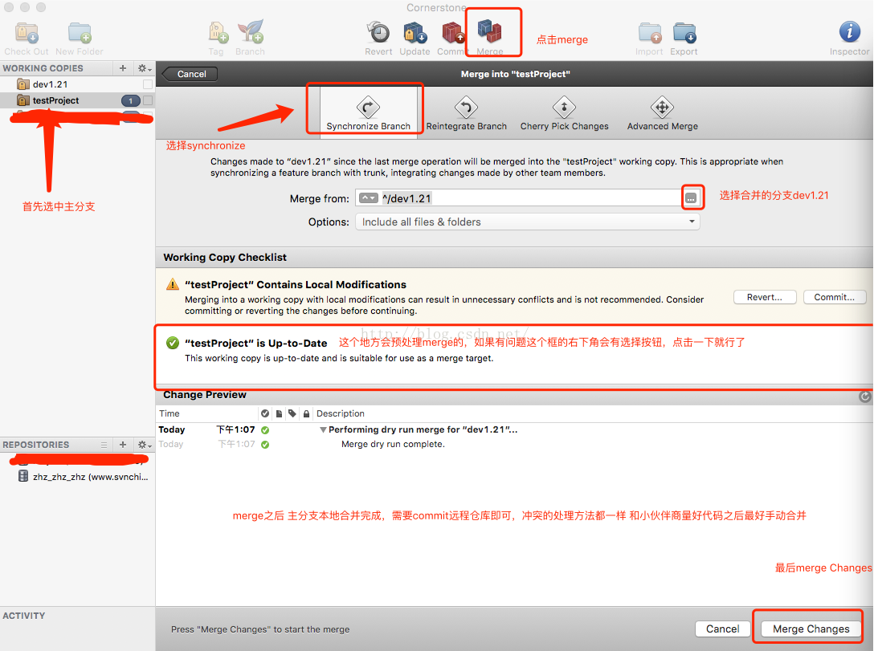Click the file column header icon

[279, 413]
